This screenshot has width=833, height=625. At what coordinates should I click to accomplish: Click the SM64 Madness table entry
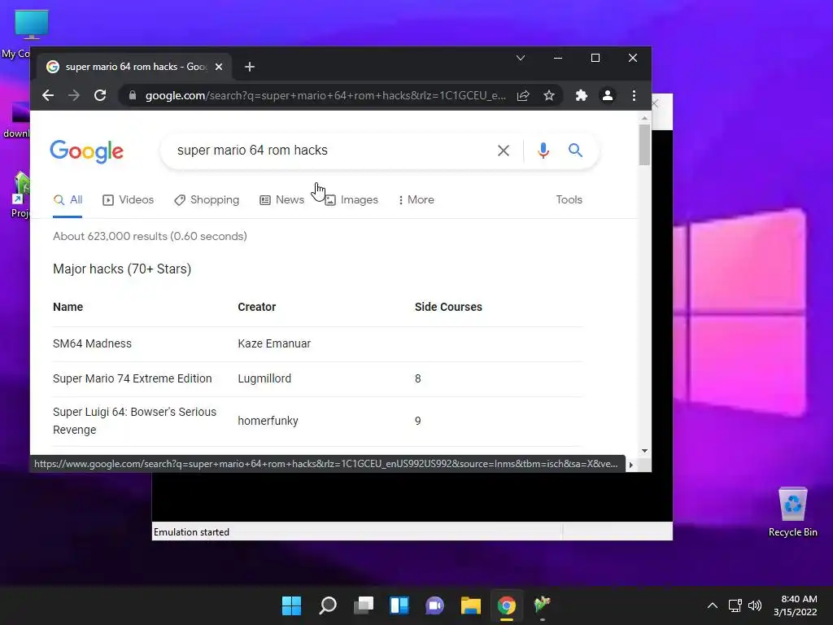93,344
